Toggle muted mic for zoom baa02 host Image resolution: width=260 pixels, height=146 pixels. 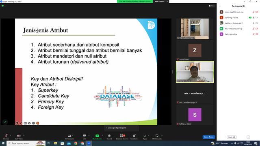point(253,12)
